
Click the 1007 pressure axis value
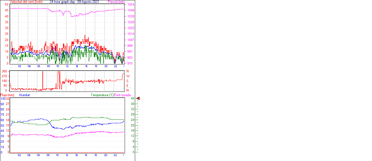point(130,40)
